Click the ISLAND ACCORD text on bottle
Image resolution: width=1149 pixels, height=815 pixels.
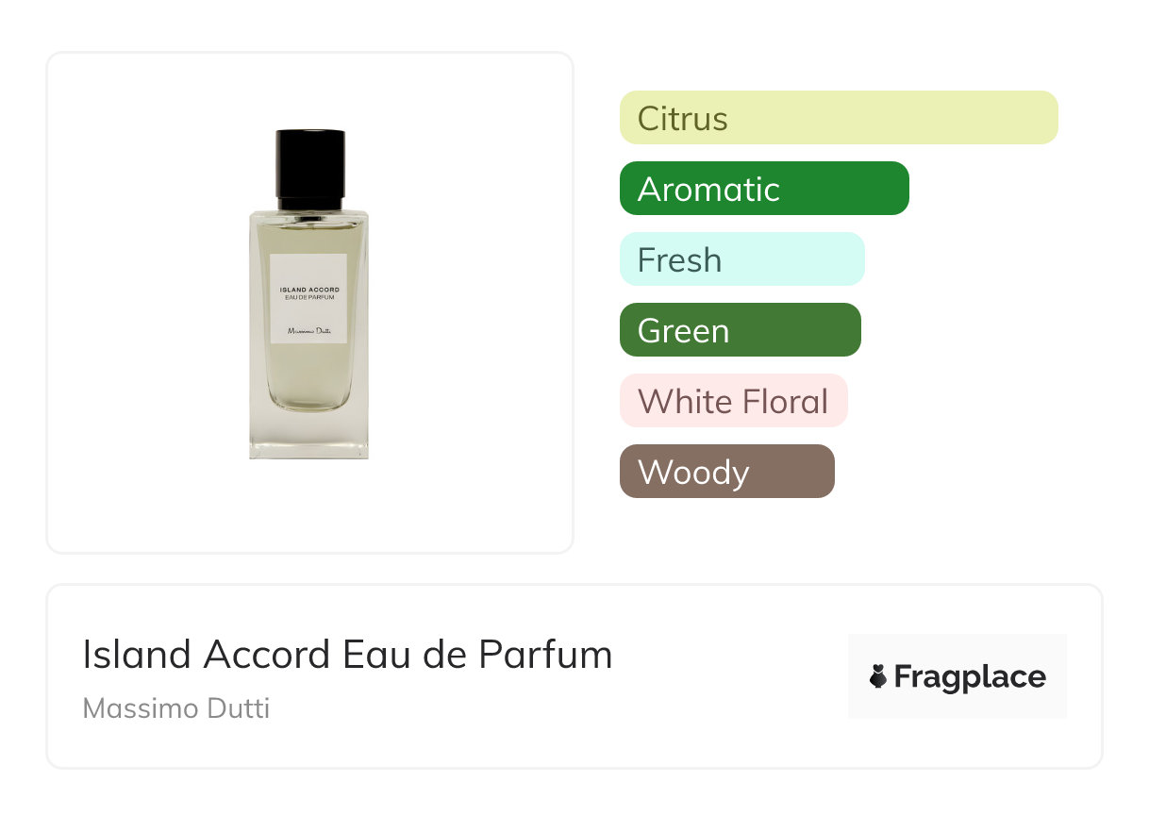coord(309,290)
